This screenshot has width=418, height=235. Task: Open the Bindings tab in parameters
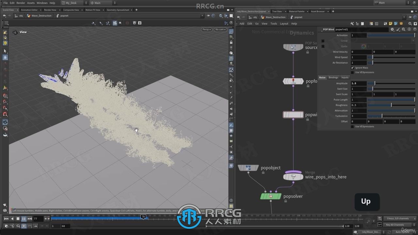(333, 78)
